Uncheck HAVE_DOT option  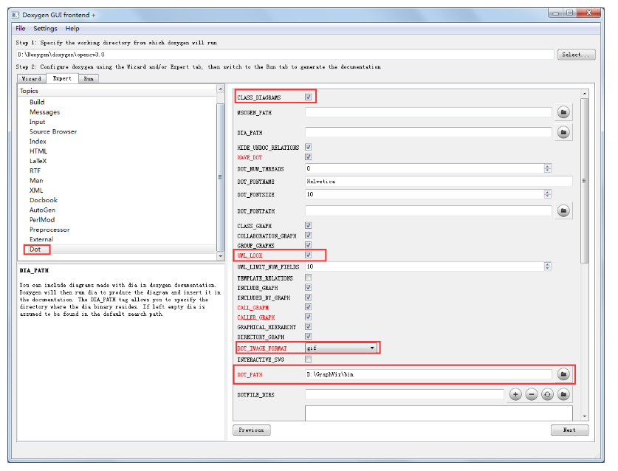(308, 157)
